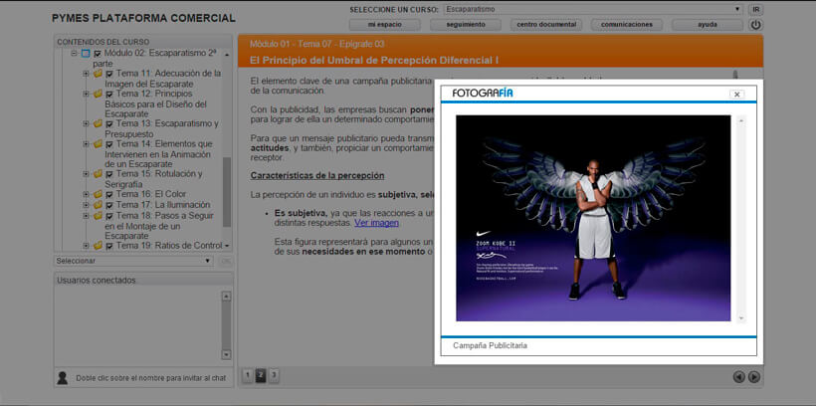Screen dimensions: 816x406
Task: Go to page 1 tab
Action: 248,375
